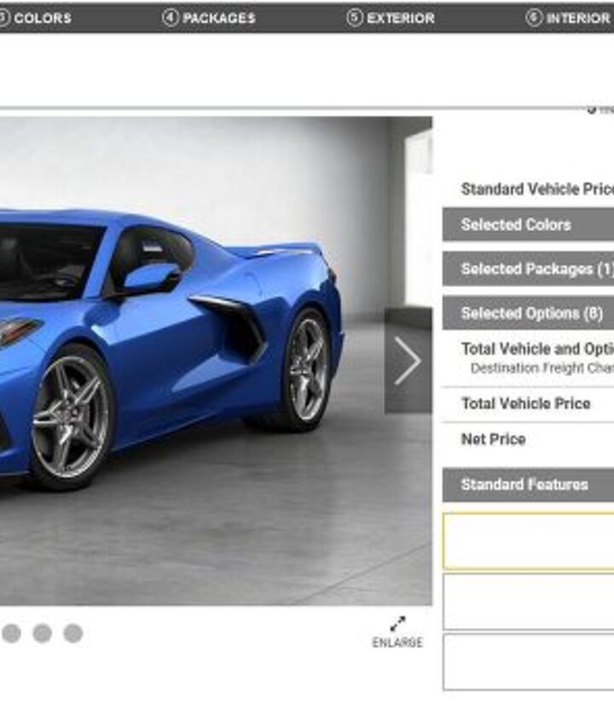The image size is (614, 720).
Task: Expand the Selected Packages (1) section
Action: 528,268
